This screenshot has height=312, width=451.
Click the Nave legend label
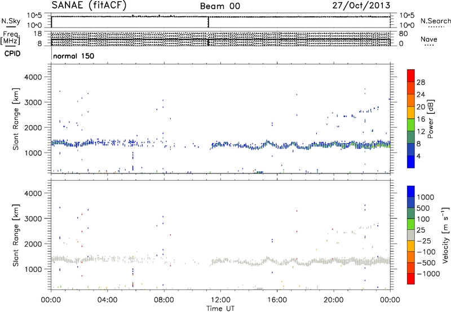(x=429, y=39)
